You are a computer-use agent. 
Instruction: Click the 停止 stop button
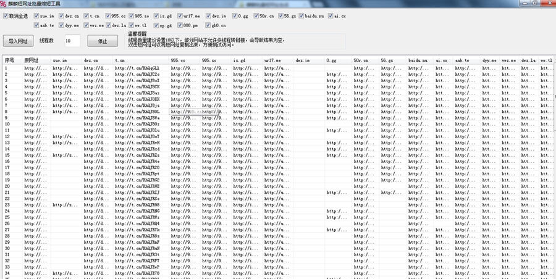click(x=103, y=41)
